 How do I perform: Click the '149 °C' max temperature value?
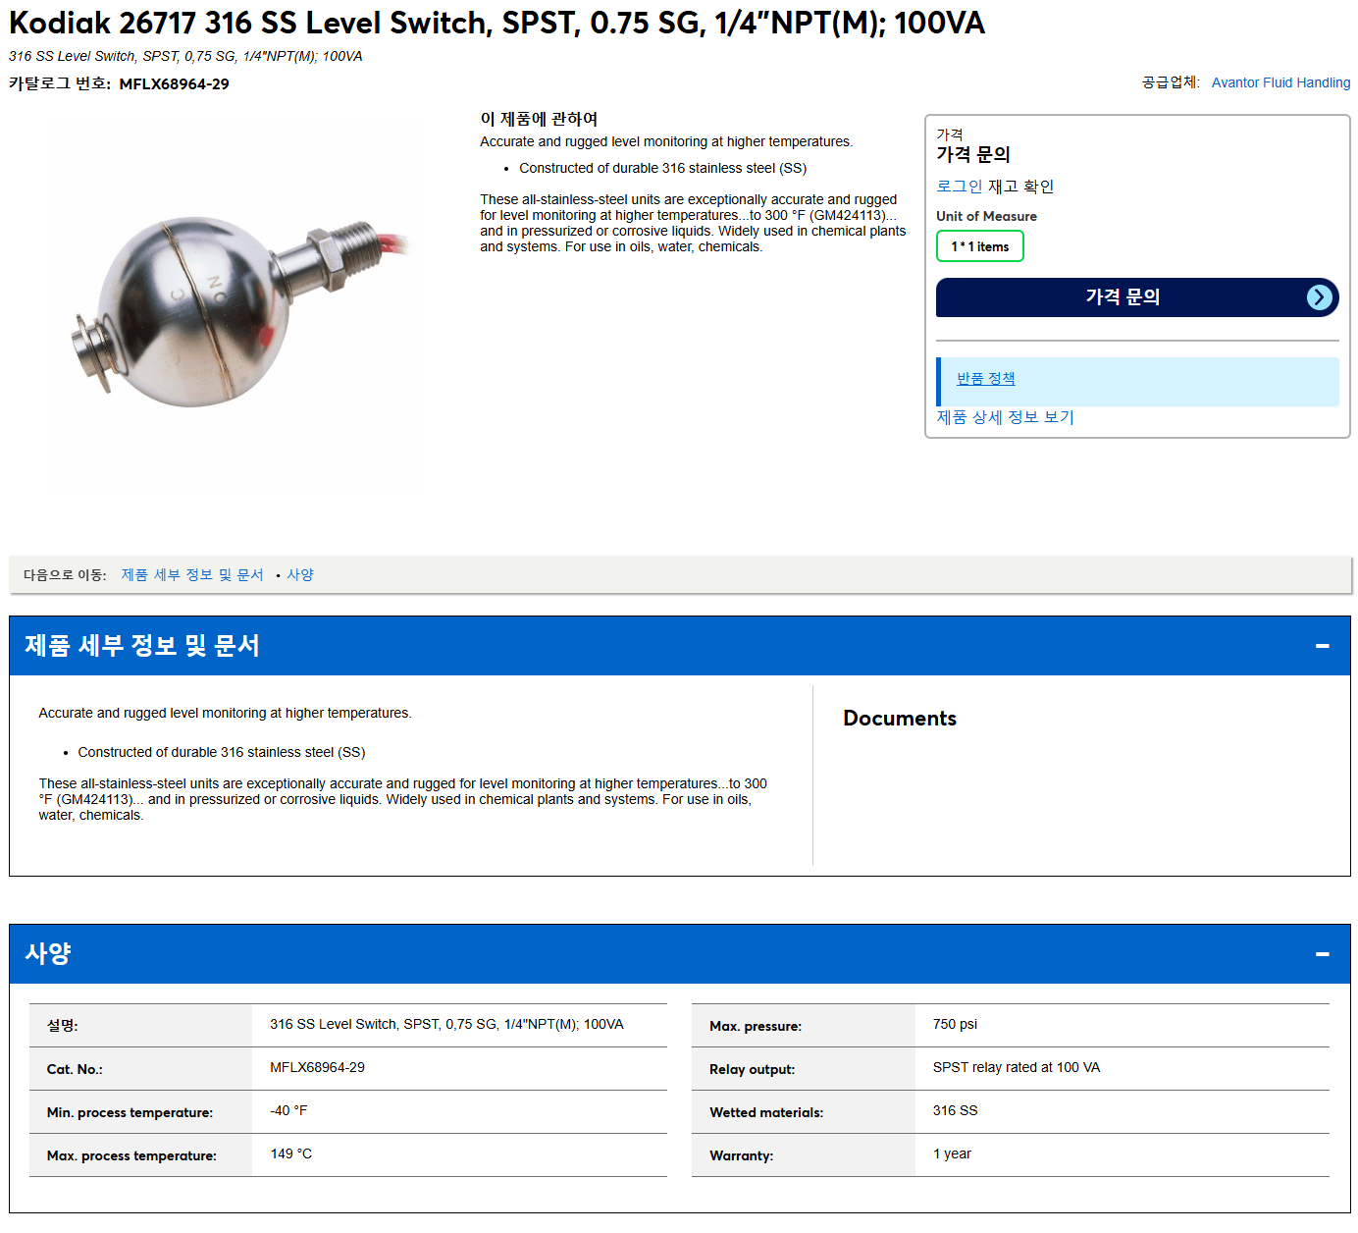point(290,1153)
